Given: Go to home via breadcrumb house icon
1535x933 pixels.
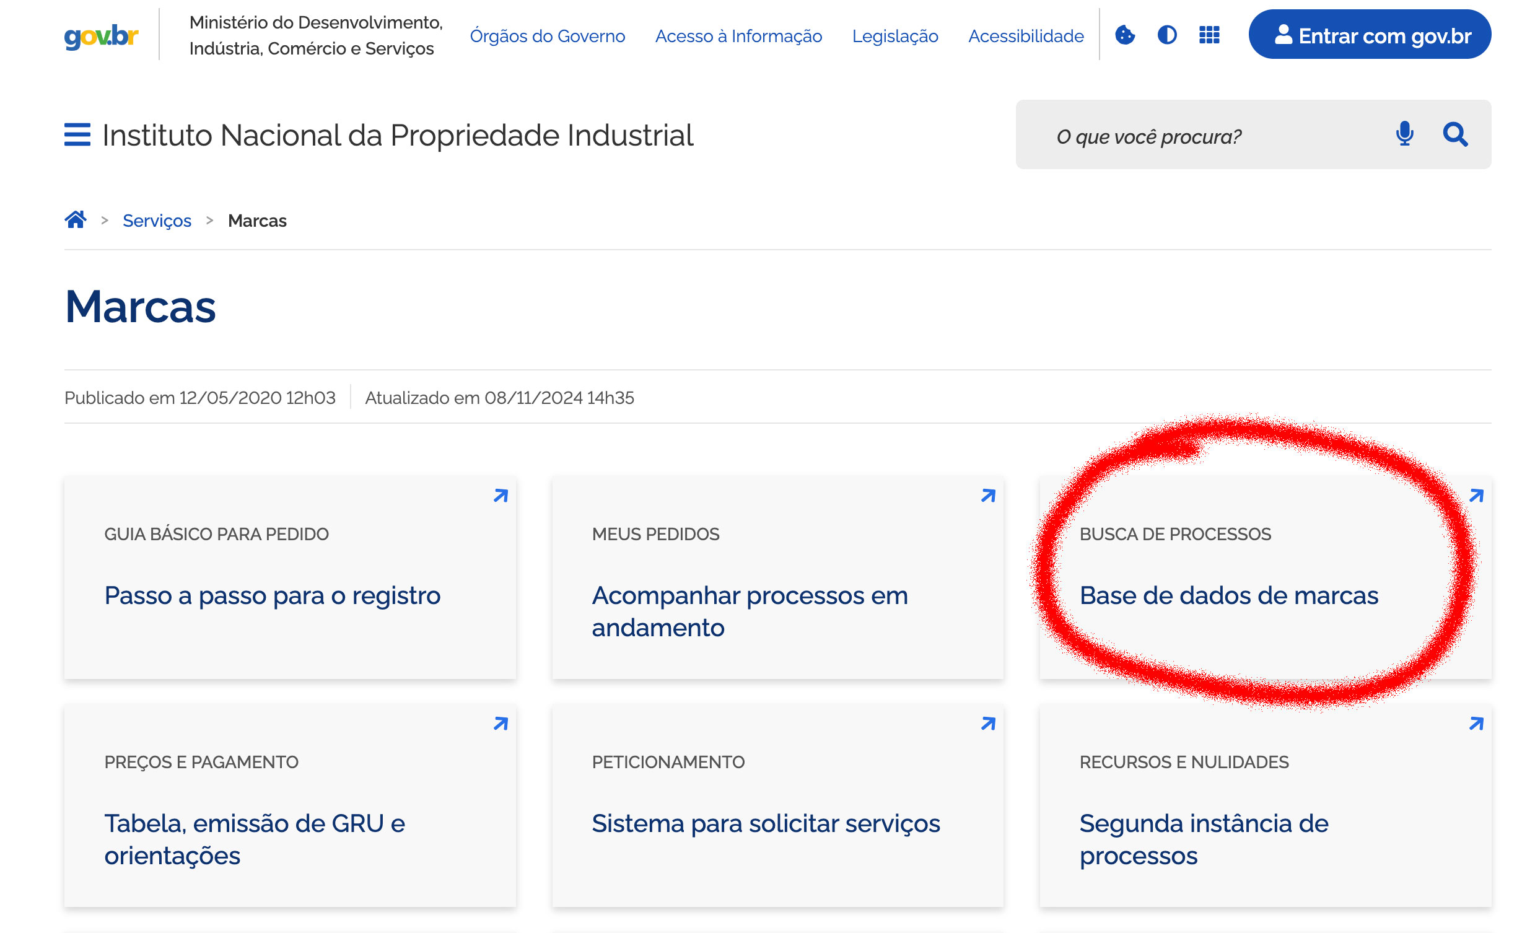Looking at the screenshot, I should point(76,220).
